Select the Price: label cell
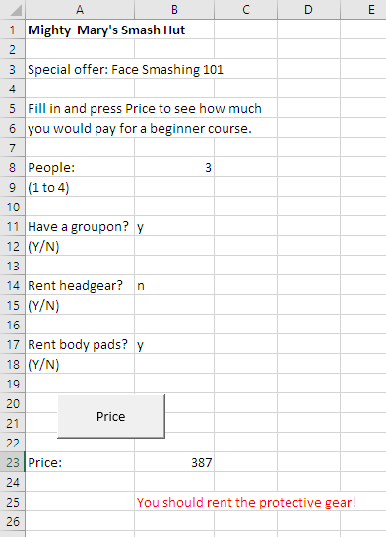Image resolution: width=386 pixels, height=537 pixels. (80, 462)
